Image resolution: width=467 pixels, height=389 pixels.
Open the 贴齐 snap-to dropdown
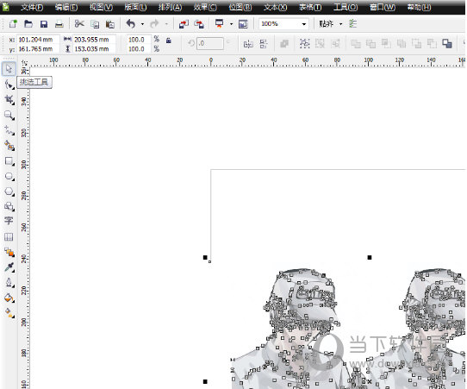coord(340,24)
